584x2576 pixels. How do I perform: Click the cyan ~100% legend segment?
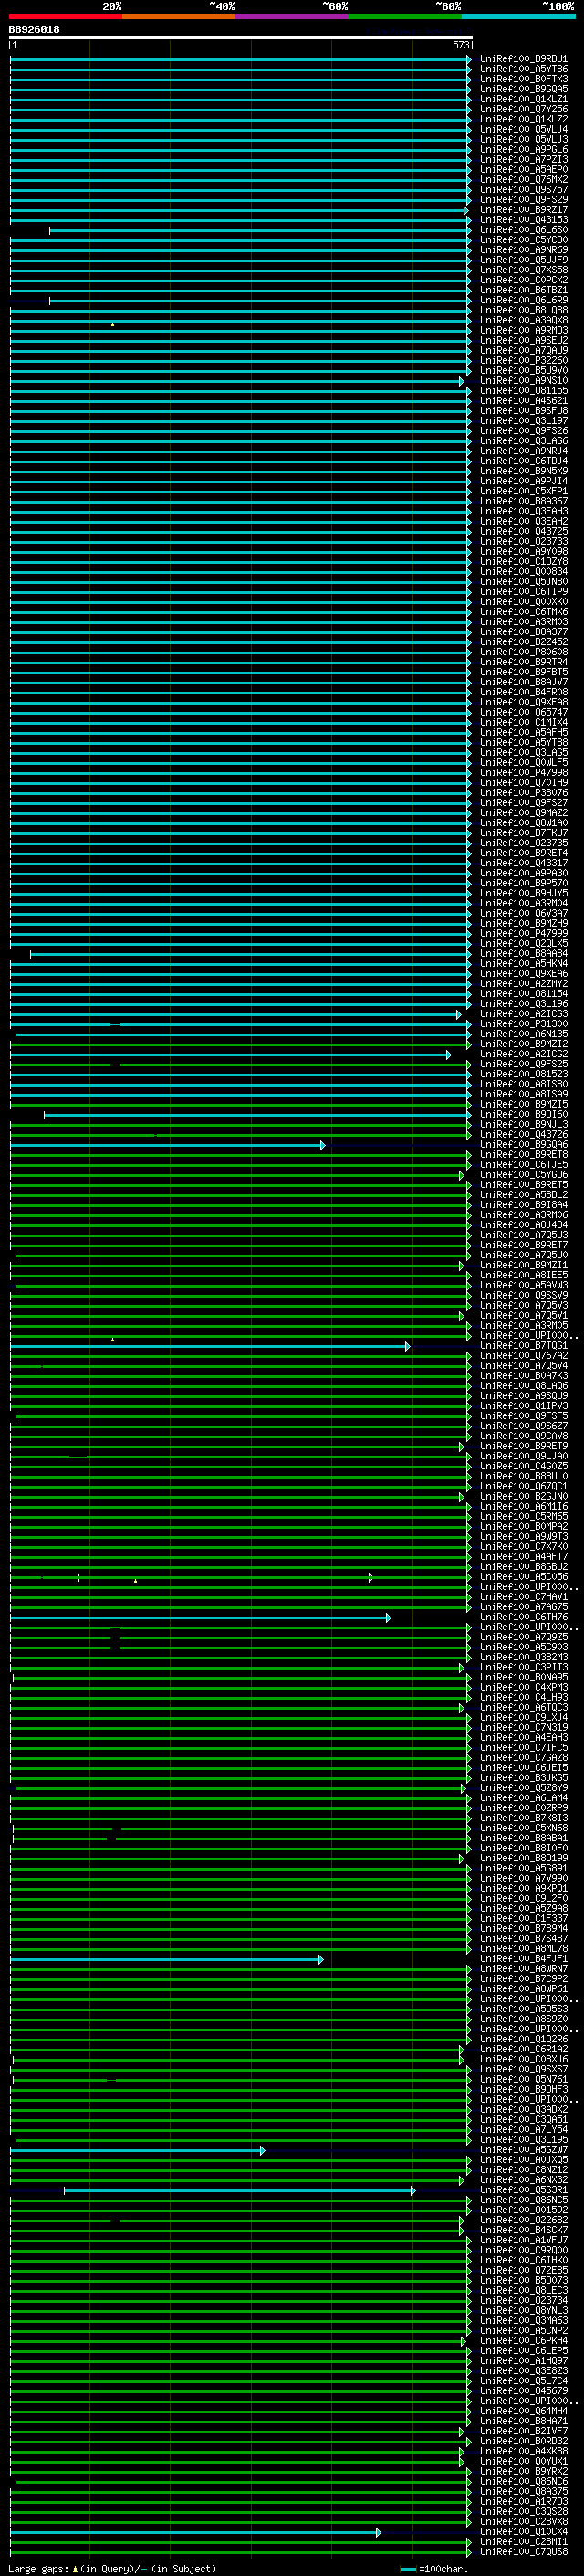coord(519,16)
